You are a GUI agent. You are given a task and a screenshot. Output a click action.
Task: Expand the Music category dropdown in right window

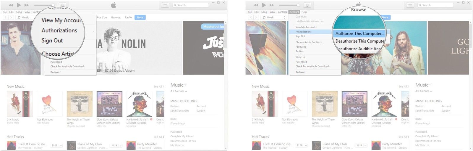pos(423,85)
